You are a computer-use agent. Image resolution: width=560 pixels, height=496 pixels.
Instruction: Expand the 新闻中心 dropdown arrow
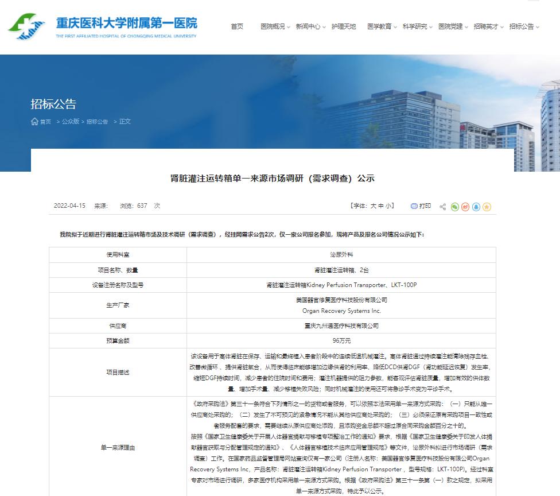point(324,27)
